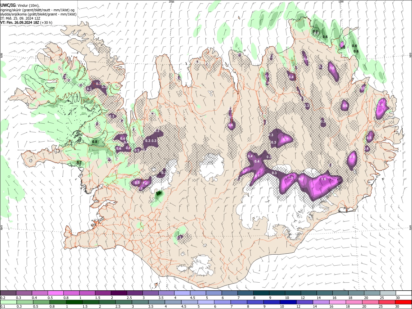Select the deep blue bottom-row swatch above 10
Viewport: 412px width, 309px height.
click(288, 302)
